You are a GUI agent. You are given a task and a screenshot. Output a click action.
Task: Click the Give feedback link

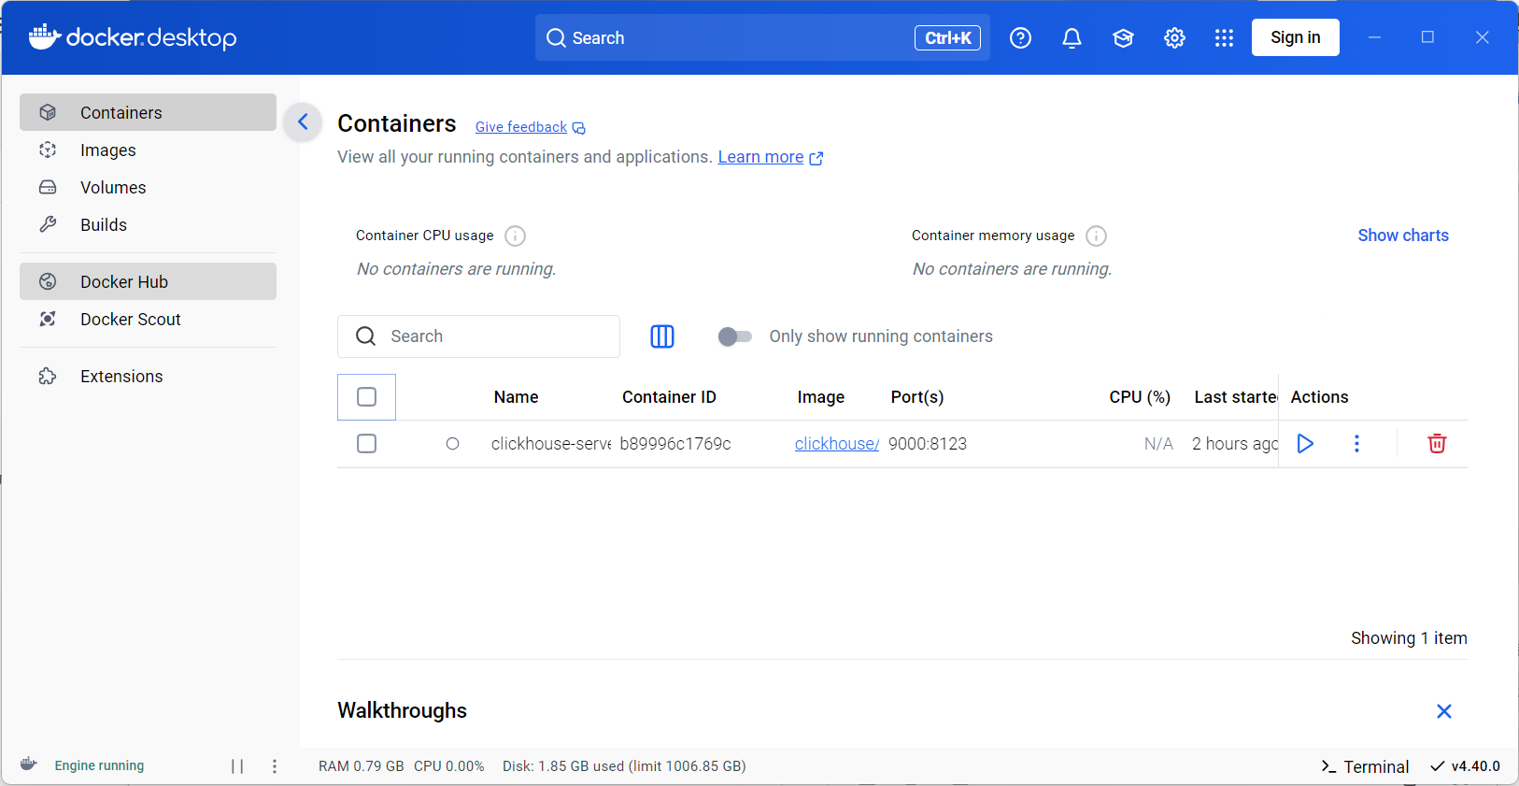pos(530,127)
